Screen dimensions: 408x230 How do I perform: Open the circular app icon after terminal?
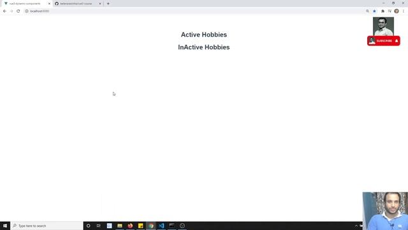pos(182,226)
